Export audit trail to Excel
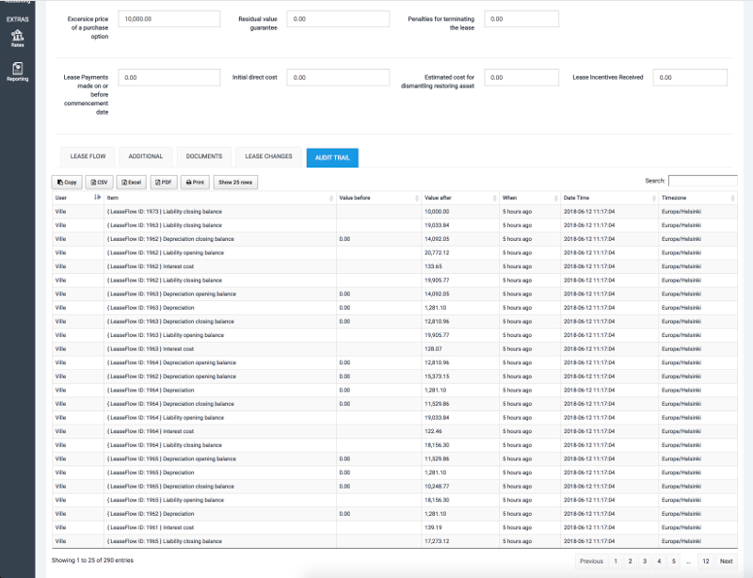 coord(131,182)
